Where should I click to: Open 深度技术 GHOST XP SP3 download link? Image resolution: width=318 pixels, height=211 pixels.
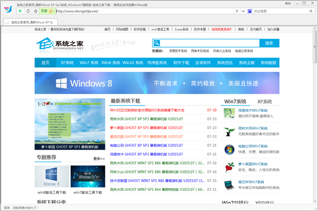pos(146,154)
